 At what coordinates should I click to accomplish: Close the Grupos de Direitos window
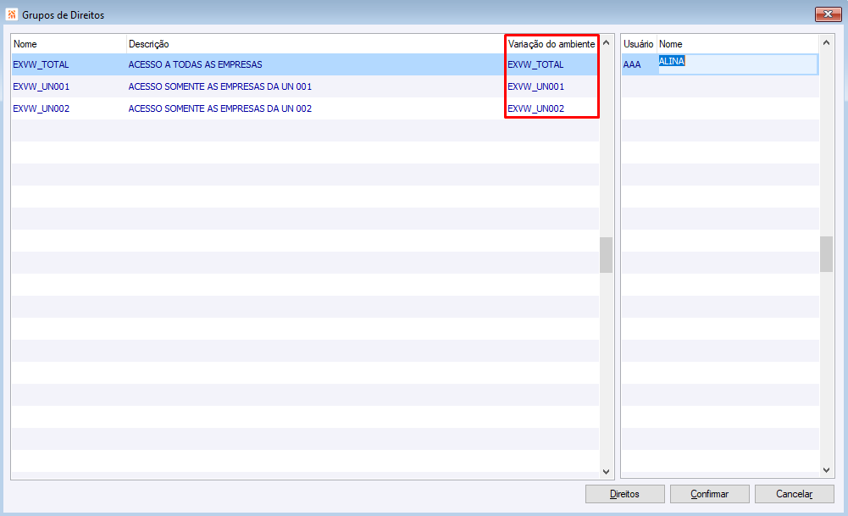click(828, 14)
